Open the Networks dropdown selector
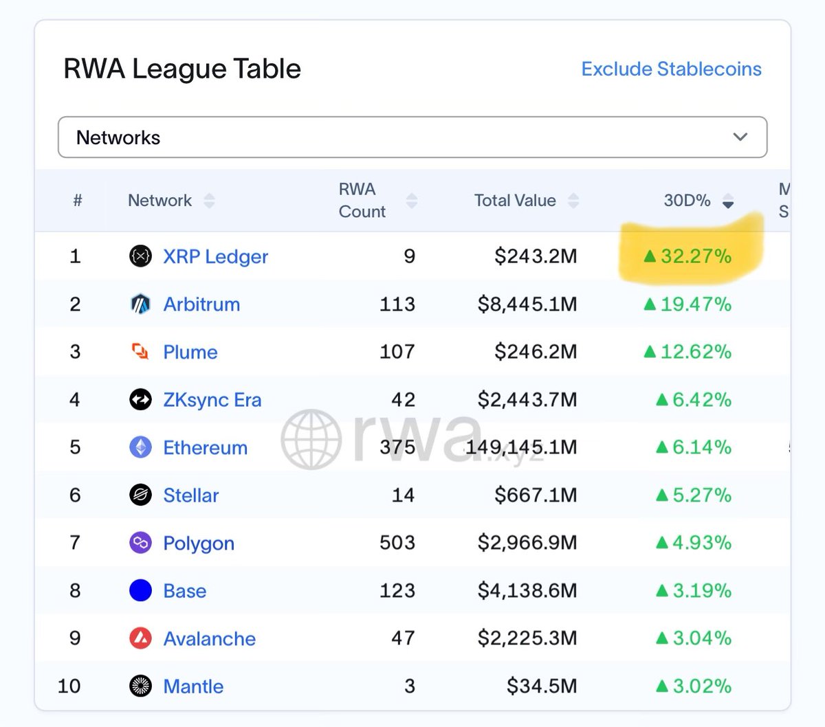Image resolution: width=825 pixels, height=727 pixels. click(412, 137)
